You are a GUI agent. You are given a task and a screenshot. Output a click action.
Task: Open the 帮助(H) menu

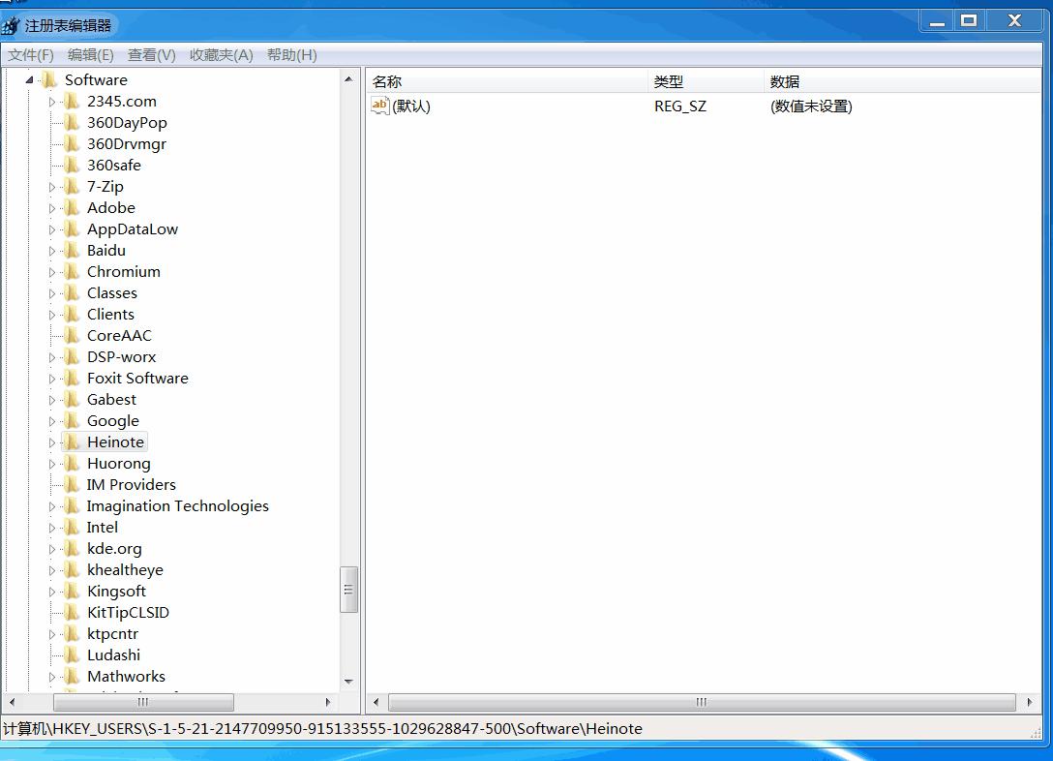(x=291, y=55)
